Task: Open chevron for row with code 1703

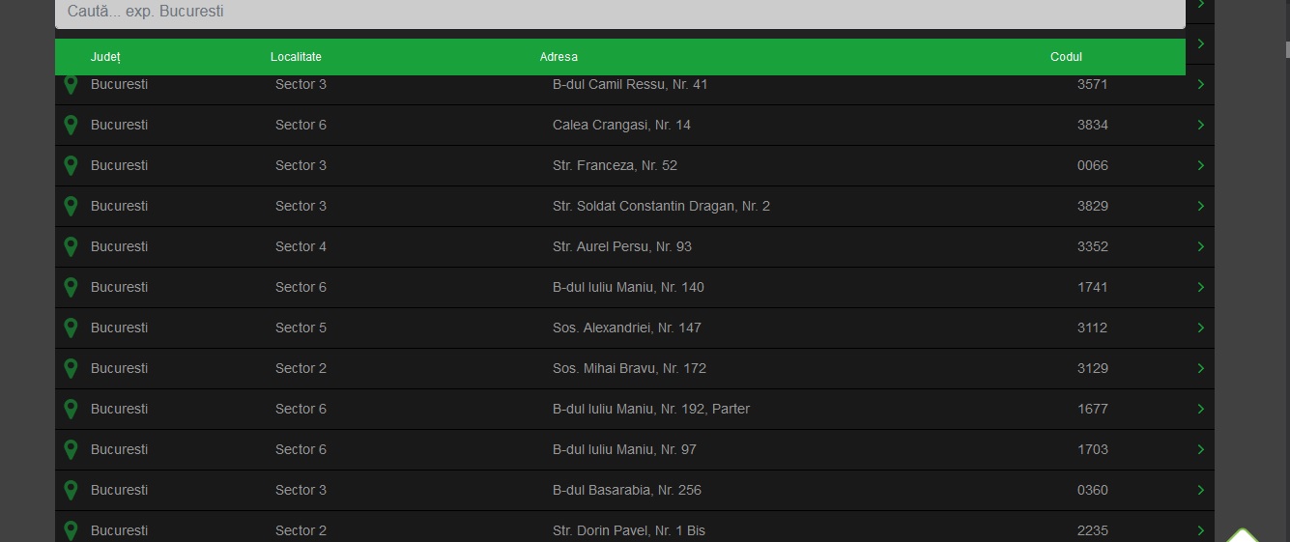Action: point(1201,449)
